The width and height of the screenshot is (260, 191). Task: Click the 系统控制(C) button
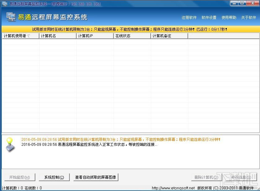[x=54, y=177]
